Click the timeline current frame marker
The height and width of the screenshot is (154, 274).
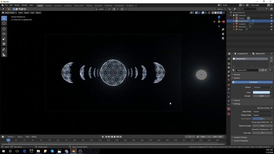pyautogui.click(x=8, y=140)
